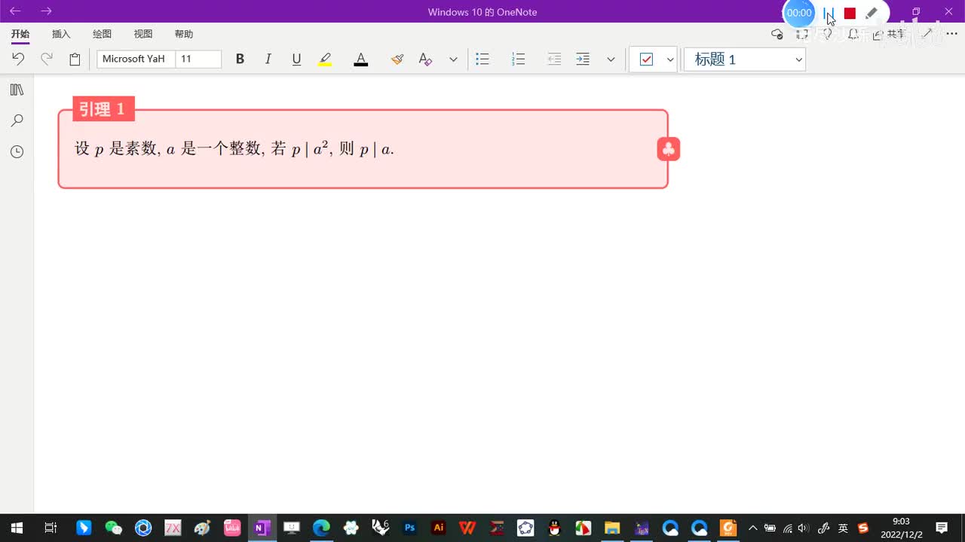The height and width of the screenshot is (542, 965).
Task: Click the 00:00 recording timer
Action: [799, 13]
